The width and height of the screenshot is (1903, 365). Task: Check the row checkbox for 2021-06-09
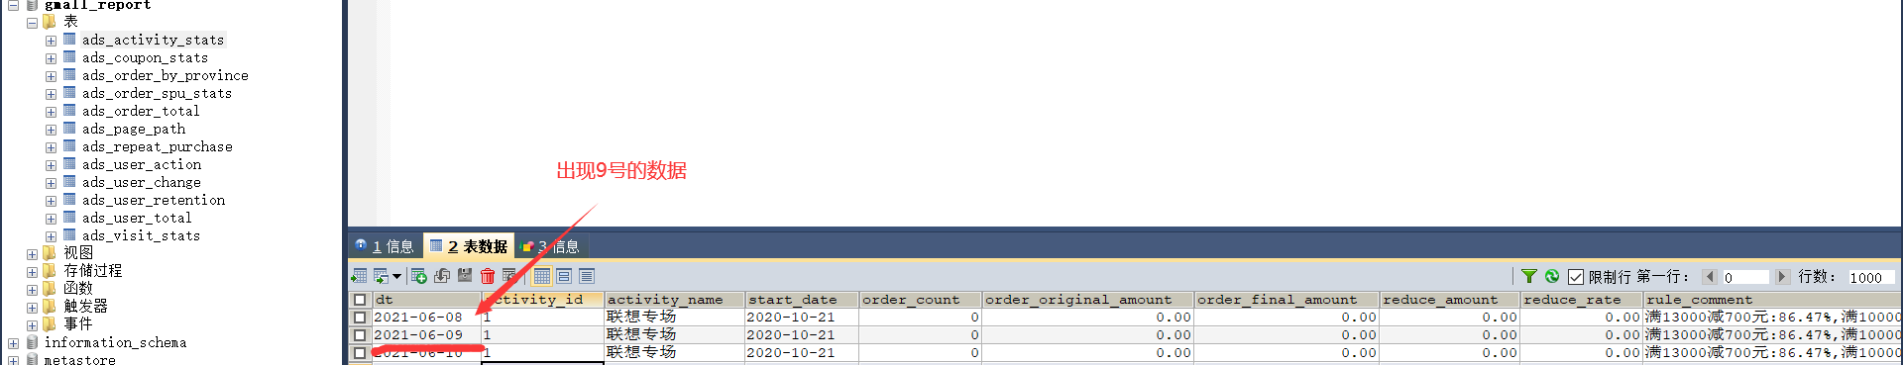(360, 335)
